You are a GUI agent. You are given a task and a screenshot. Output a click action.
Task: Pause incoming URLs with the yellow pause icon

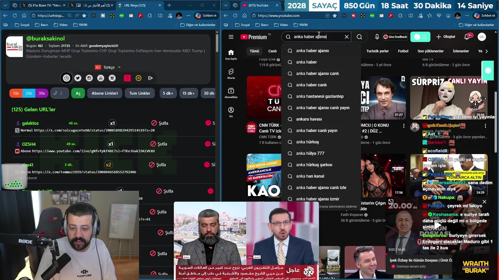coord(138,78)
